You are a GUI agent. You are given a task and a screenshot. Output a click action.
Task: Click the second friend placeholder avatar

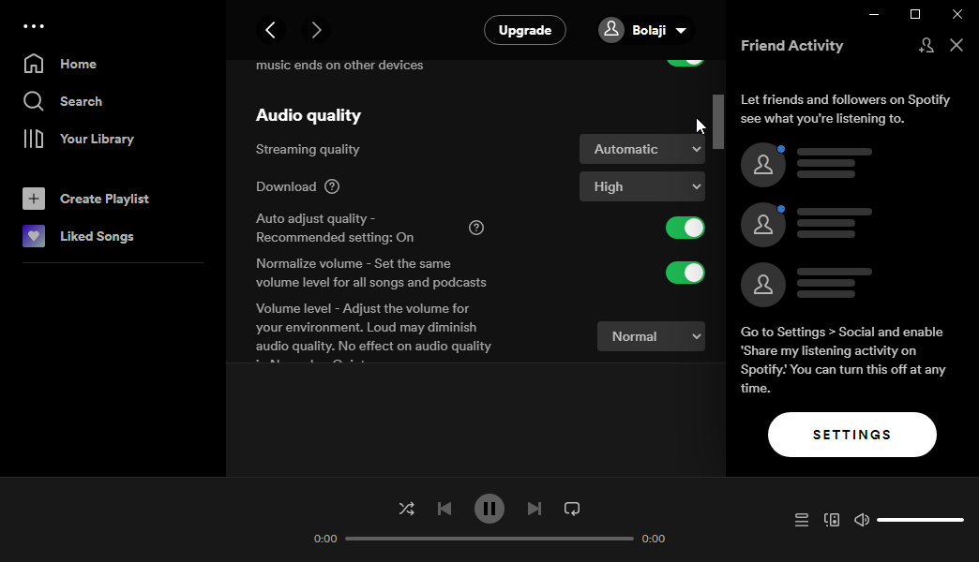coord(763,225)
